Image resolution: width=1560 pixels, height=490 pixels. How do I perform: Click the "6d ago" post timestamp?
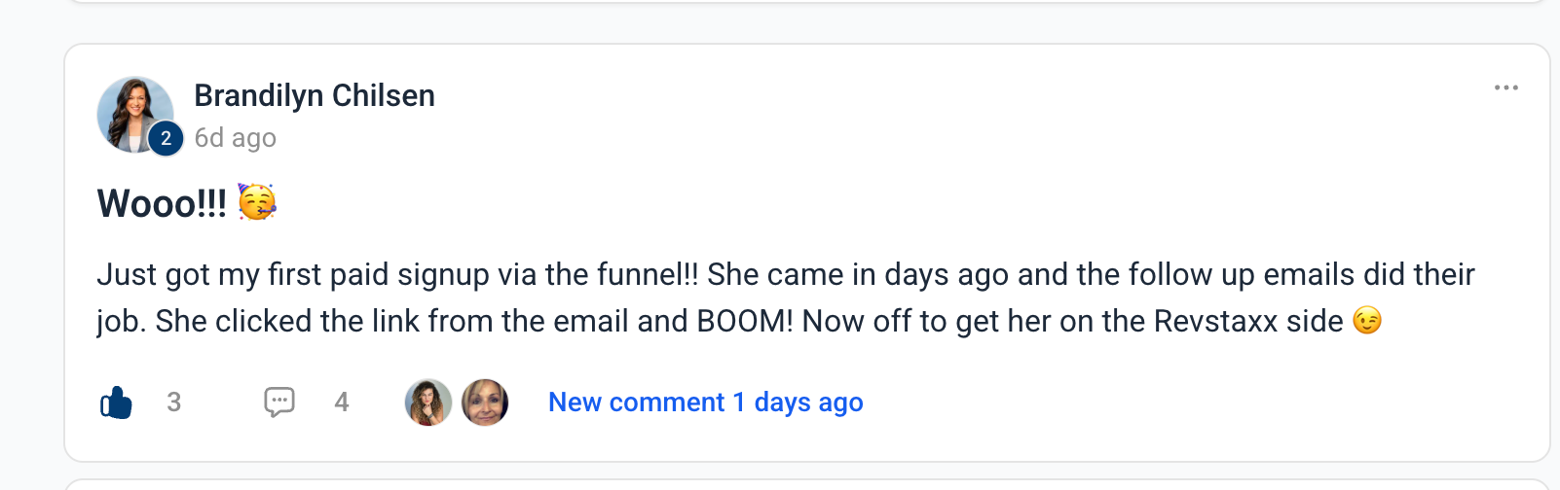pyautogui.click(x=235, y=138)
